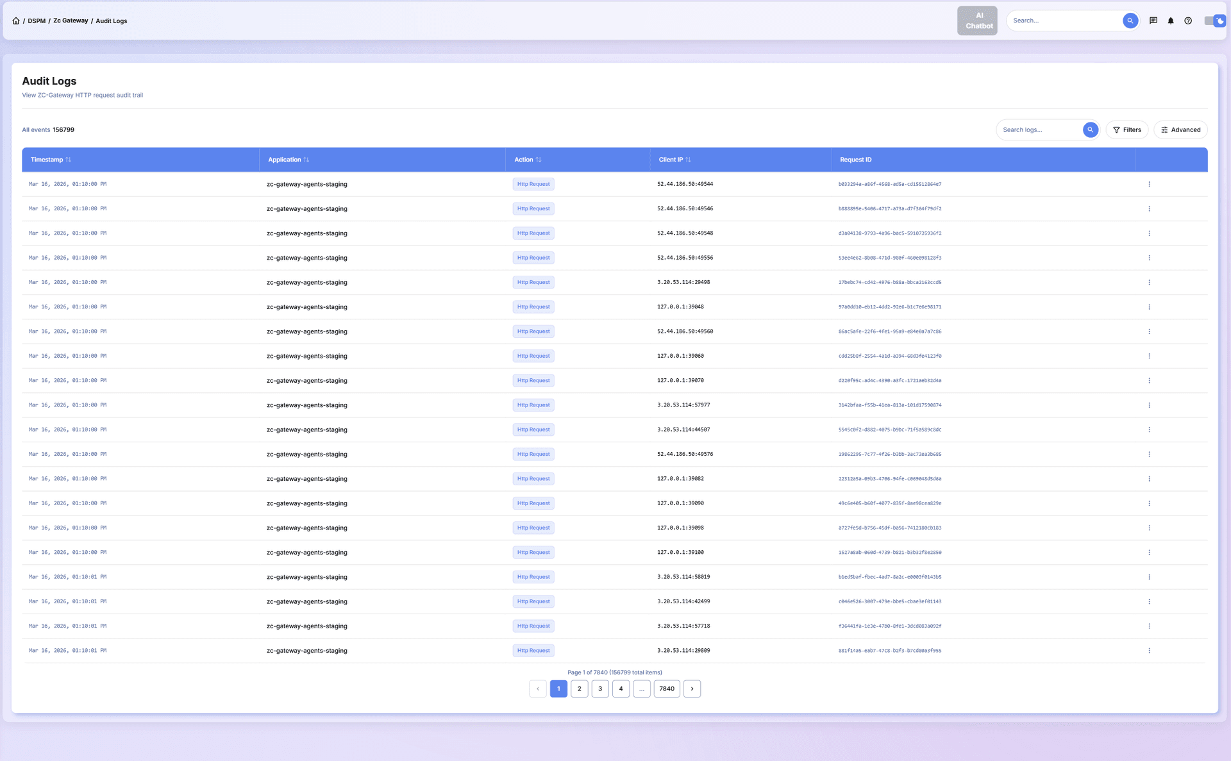
Task: Open Advanced search options
Action: point(1180,130)
